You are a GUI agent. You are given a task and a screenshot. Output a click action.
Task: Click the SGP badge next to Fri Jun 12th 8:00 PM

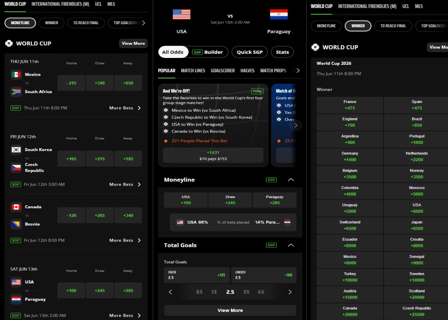coord(16,240)
